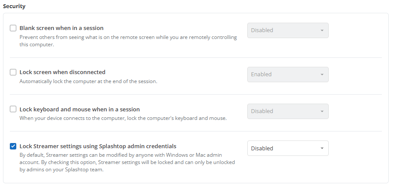Uncheck Lock Streamer settings using Splashtop credentials

click(x=13, y=146)
